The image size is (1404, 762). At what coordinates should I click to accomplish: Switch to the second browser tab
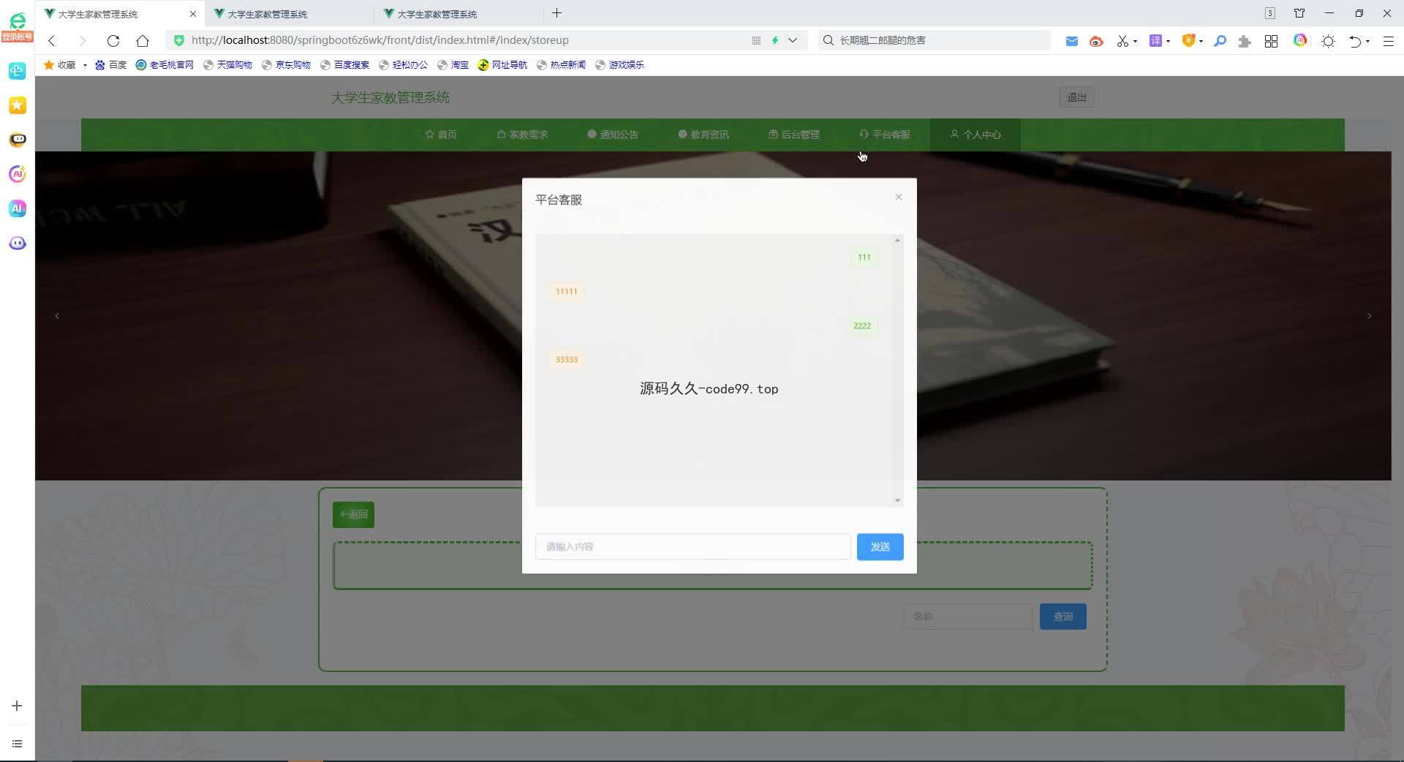click(289, 14)
